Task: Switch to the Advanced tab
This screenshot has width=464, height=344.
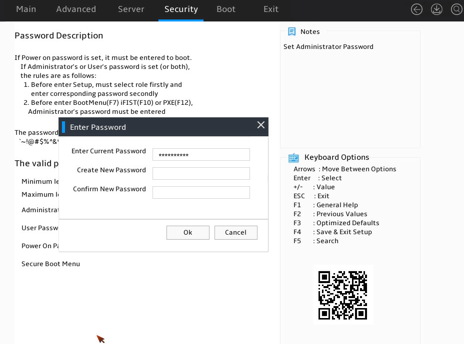Action: [x=76, y=9]
